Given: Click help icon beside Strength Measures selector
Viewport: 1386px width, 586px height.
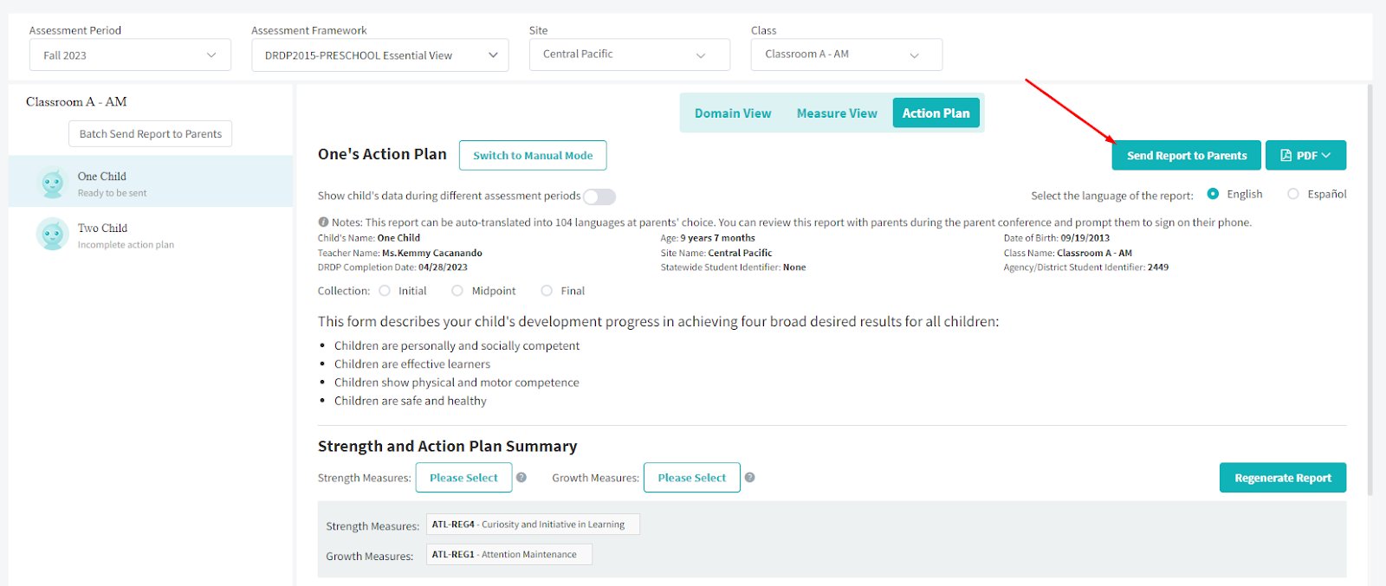Looking at the screenshot, I should pyautogui.click(x=521, y=477).
